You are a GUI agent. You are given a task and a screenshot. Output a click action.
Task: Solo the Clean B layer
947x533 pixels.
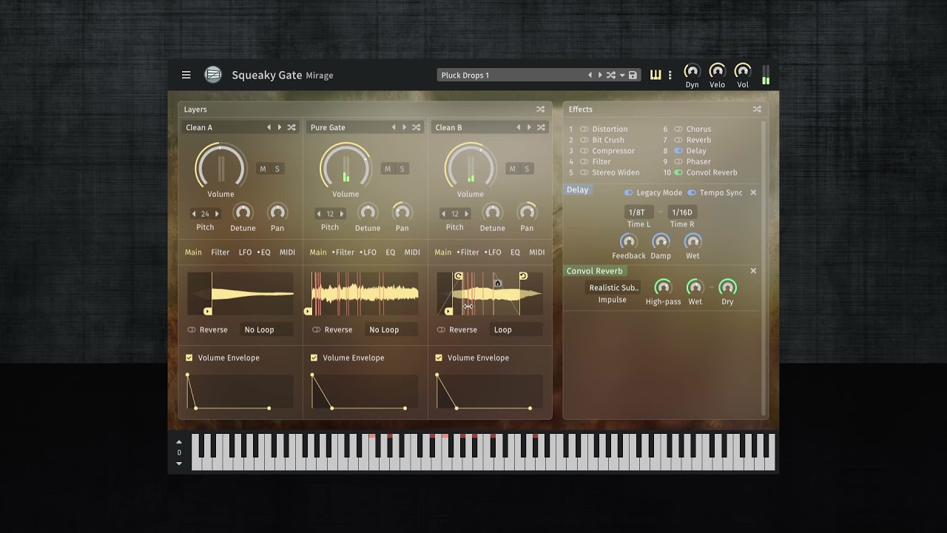coord(527,169)
